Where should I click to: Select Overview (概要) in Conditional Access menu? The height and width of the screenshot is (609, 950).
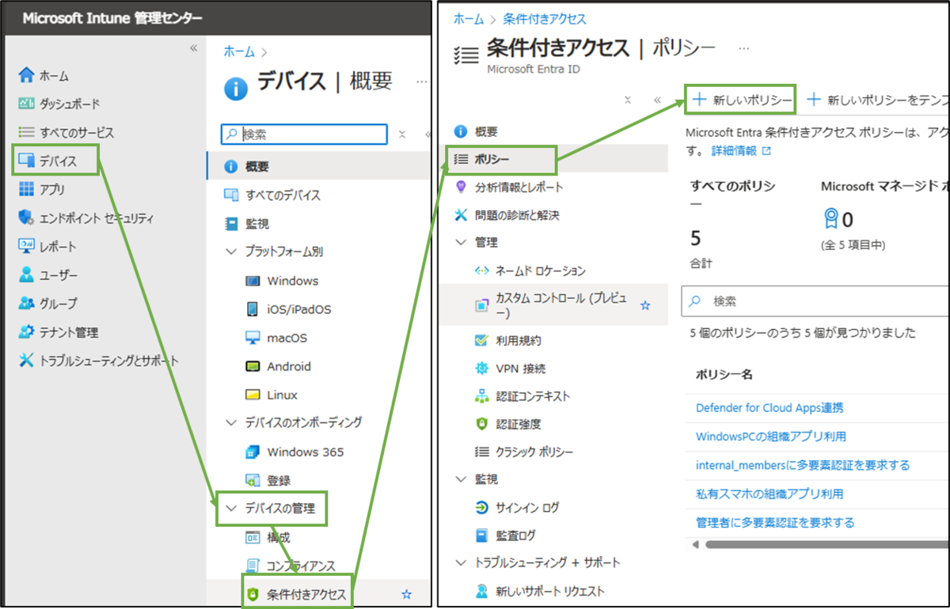[x=477, y=131]
